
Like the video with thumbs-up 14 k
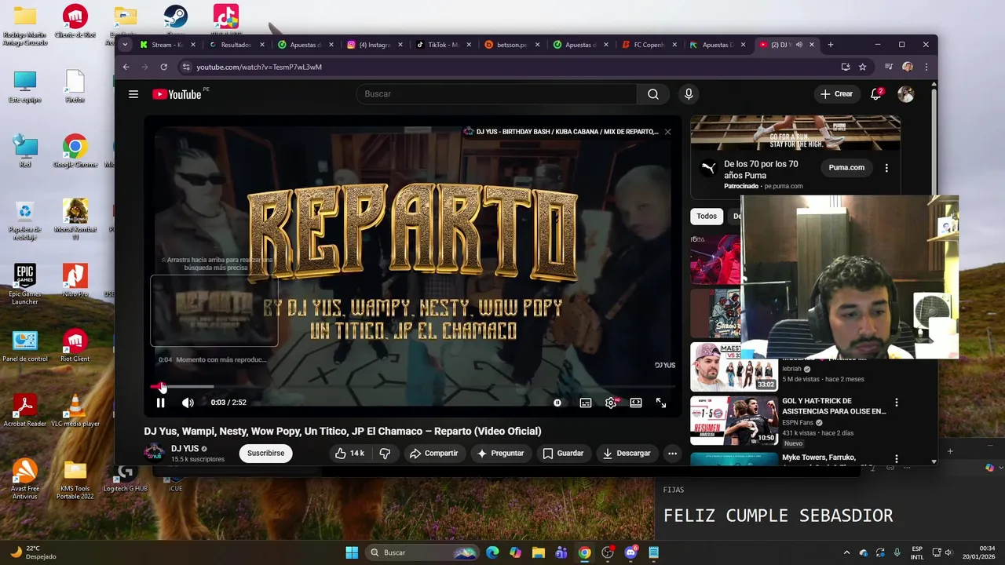(349, 453)
